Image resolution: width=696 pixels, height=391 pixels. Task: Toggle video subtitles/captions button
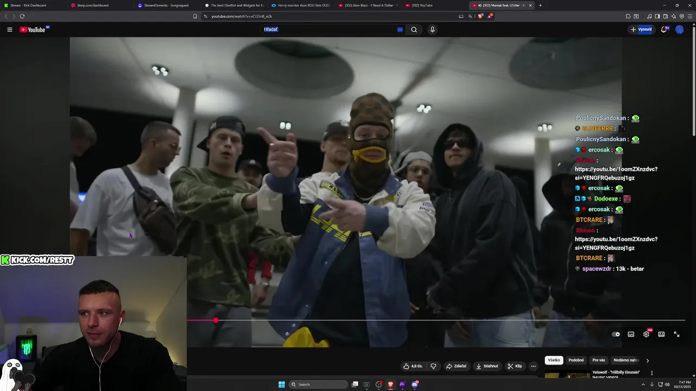(631, 334)
